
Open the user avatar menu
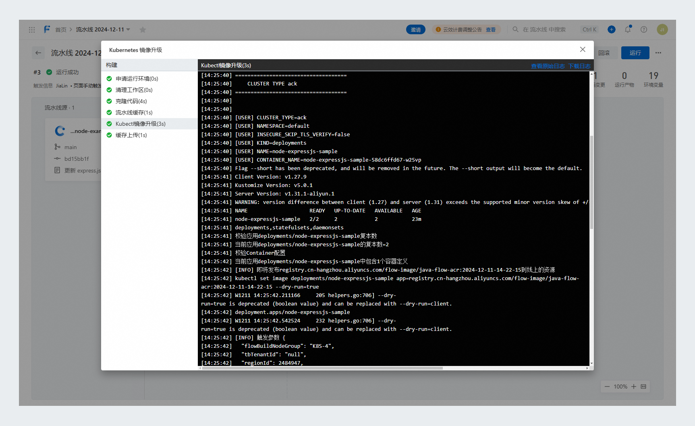662,29
